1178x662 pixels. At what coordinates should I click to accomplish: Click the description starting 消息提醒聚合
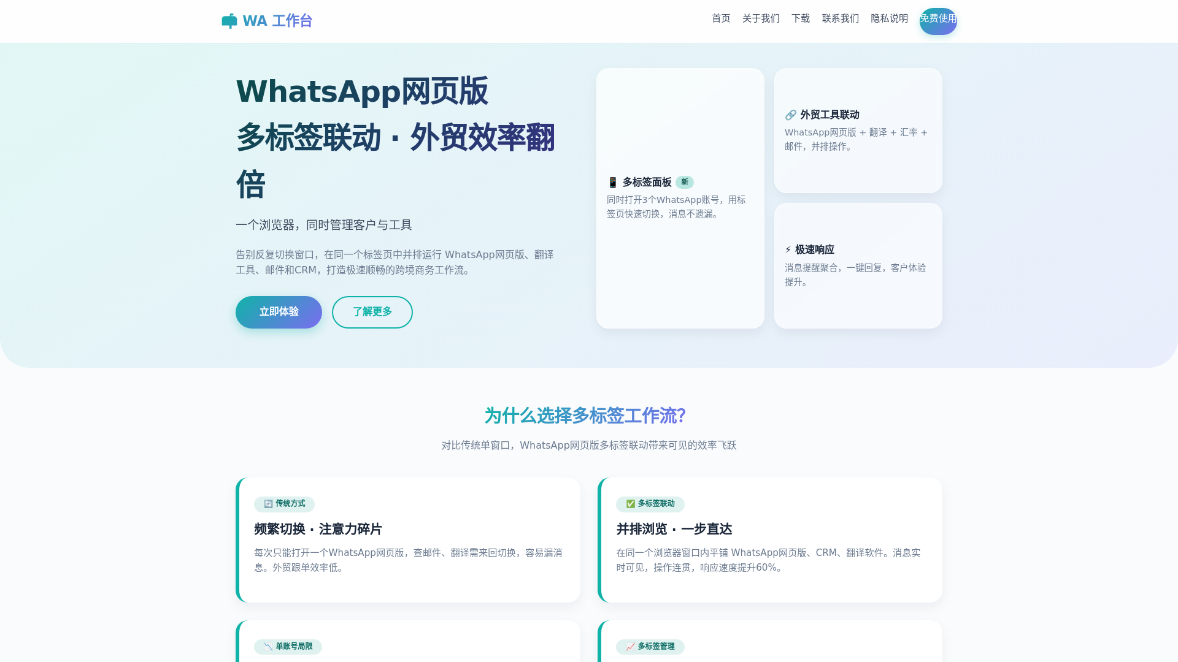pos(855,275)
